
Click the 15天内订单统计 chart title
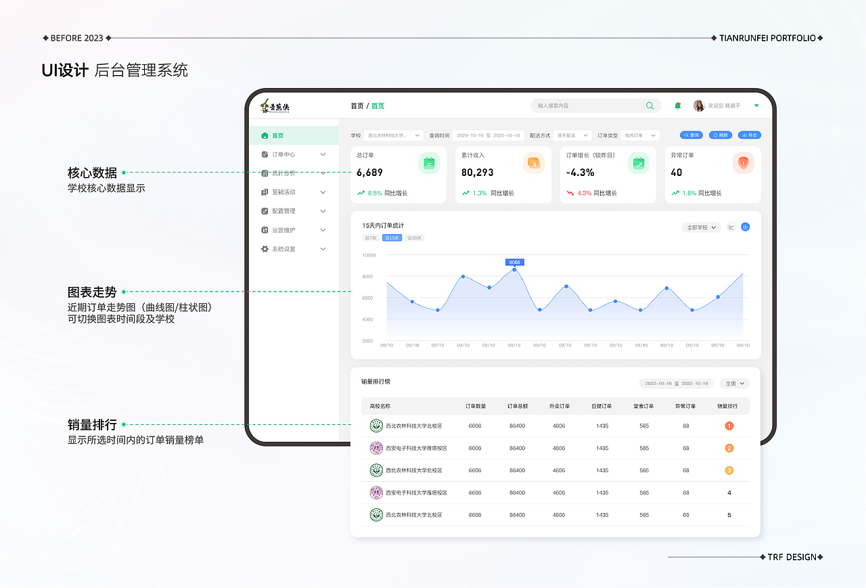point(383,225)
